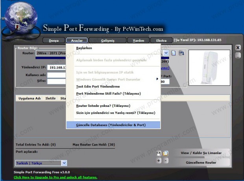Select Port Yönlendirme Still Fails entry
The height and width of the screenshot is (181, 244).
pos(113,93)
